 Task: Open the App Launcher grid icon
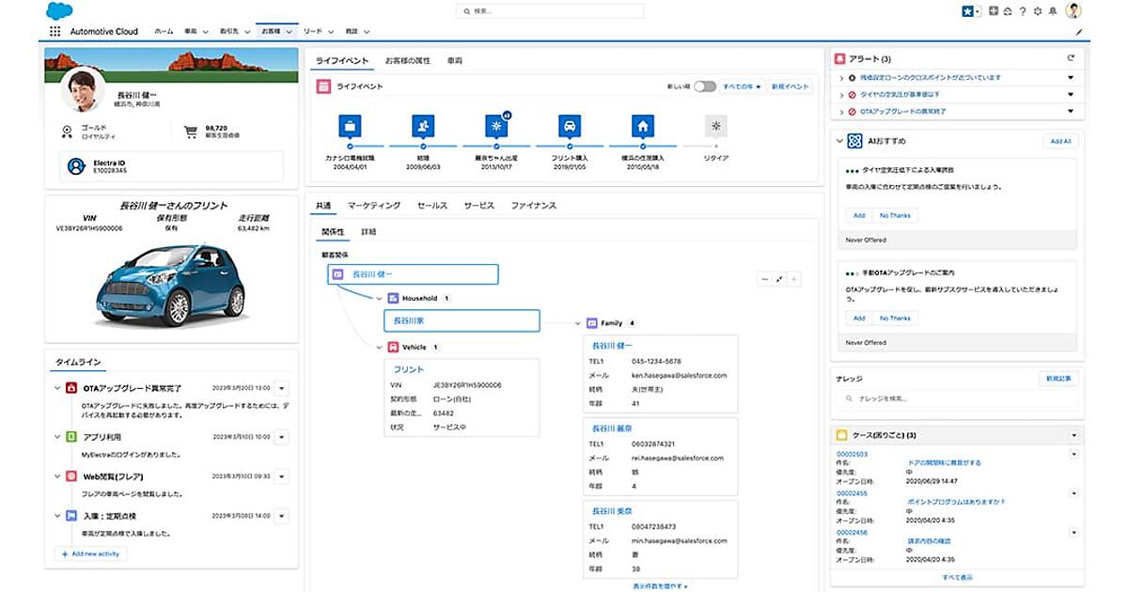point(55,31)
